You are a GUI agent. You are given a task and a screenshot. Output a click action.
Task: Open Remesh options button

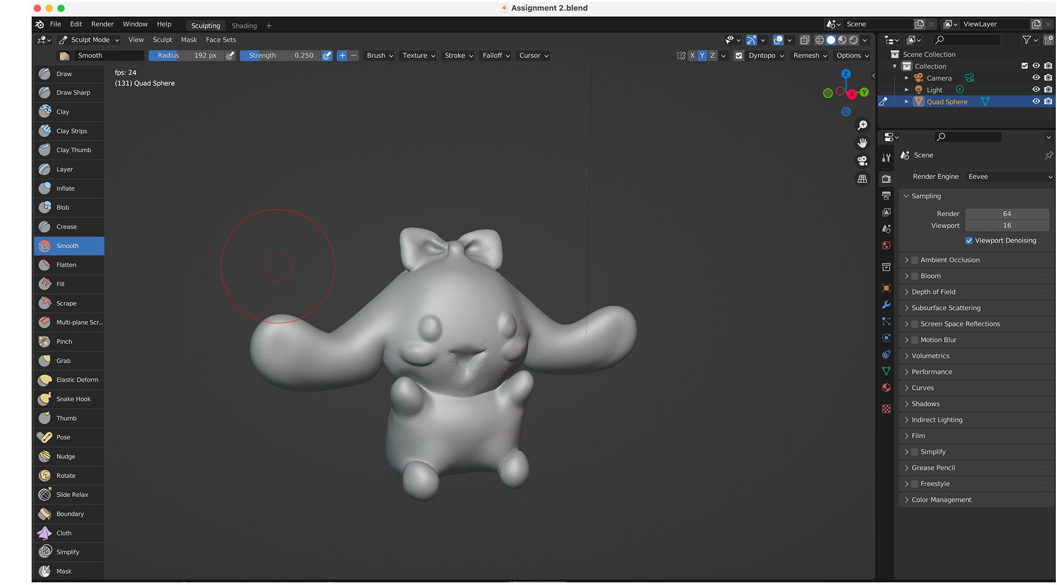pos(810,56)
